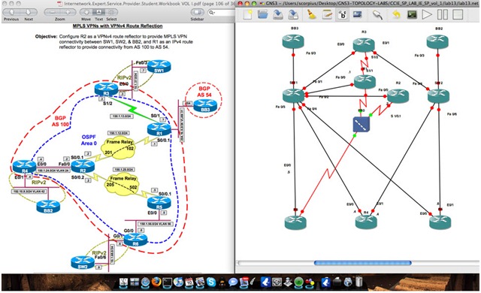Image resolution: width=481 pixels, height=293 pixels.
Task: Add a note with notepad icon in GNS3
Action: (327, 14)
